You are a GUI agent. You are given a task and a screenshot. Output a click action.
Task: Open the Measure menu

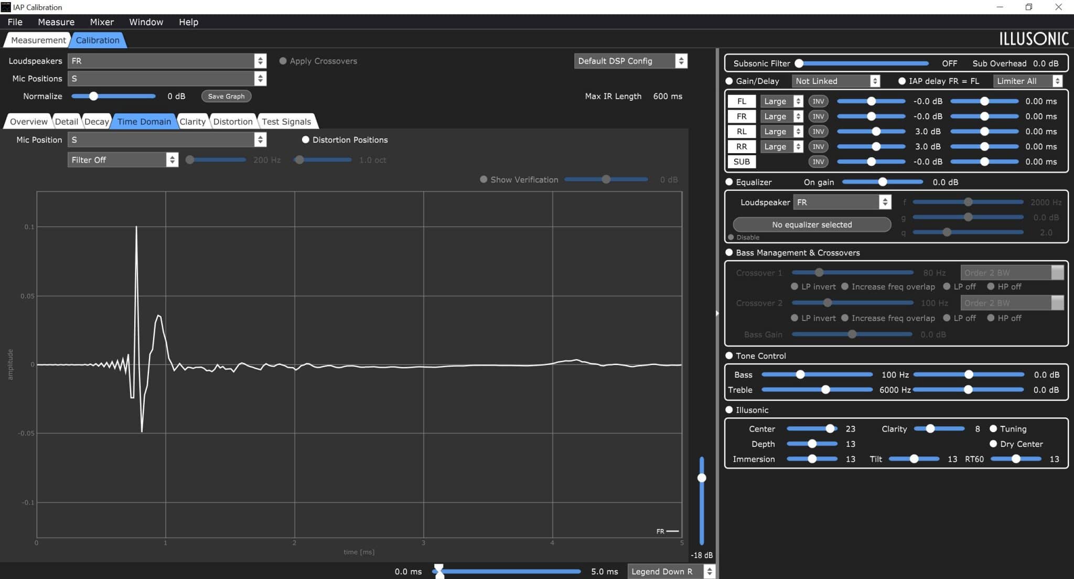click(56, 22)
